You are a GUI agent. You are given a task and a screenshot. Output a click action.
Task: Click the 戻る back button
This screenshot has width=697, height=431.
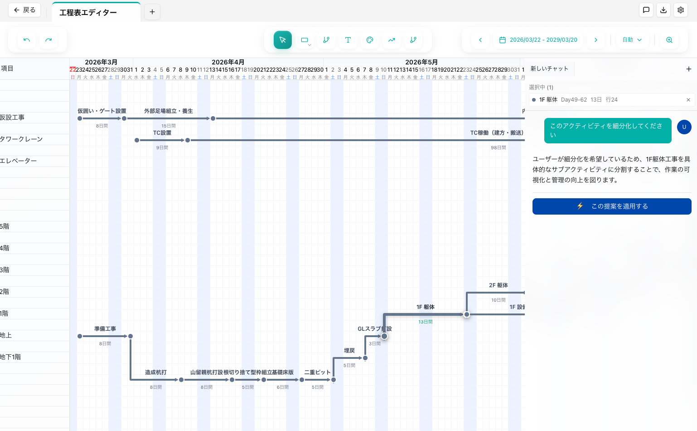tap(24, 10)
